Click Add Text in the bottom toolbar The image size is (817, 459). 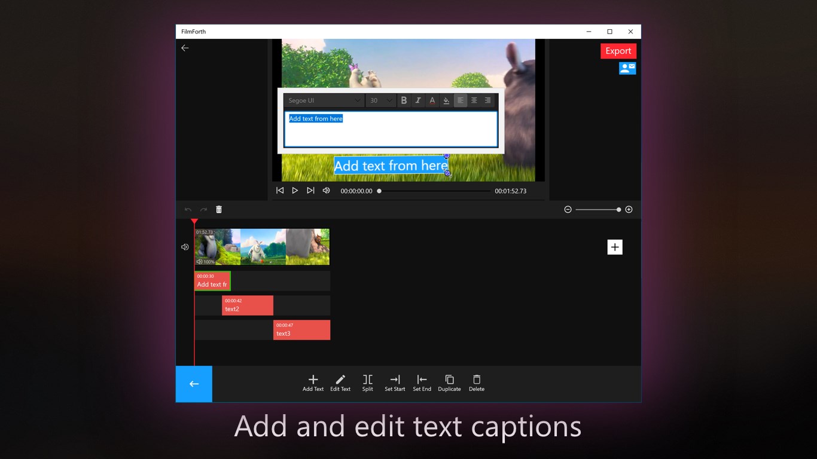pos(313,383)
